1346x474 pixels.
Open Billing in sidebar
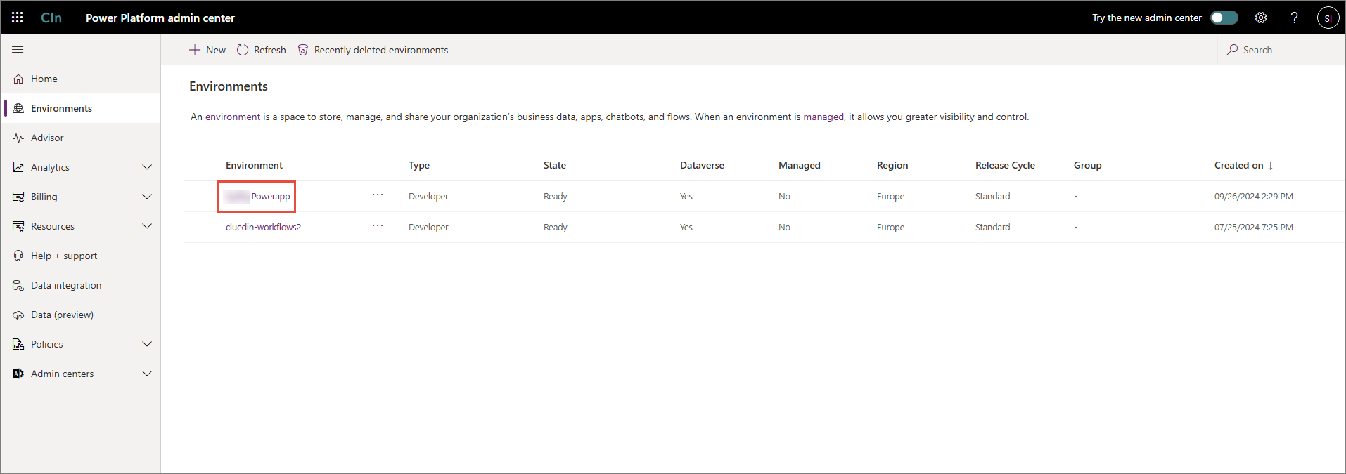click(44, 197)
